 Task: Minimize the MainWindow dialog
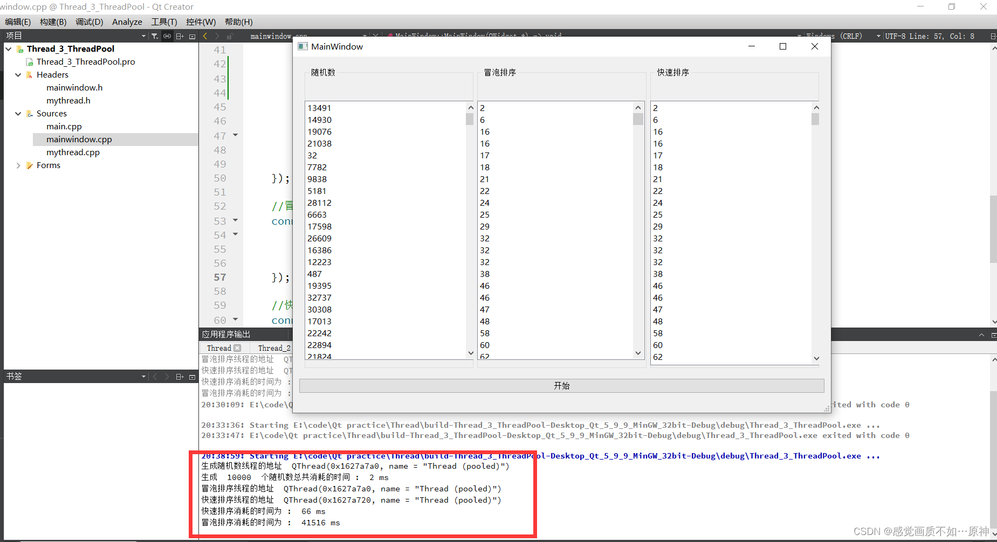751,46
